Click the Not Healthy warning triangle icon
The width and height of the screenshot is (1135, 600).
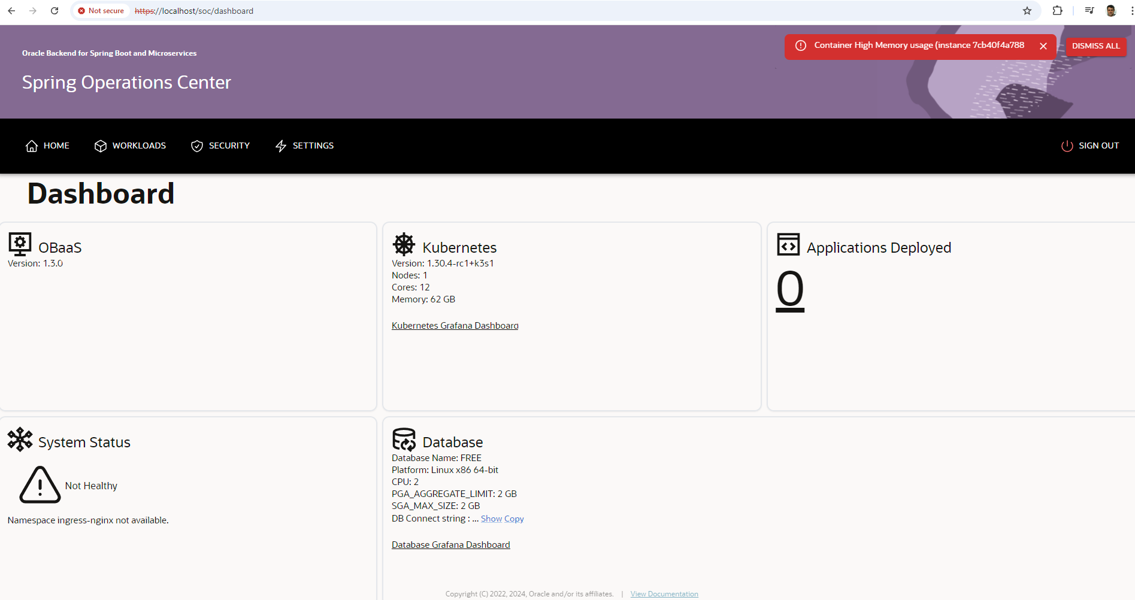[x=40, y=485]
